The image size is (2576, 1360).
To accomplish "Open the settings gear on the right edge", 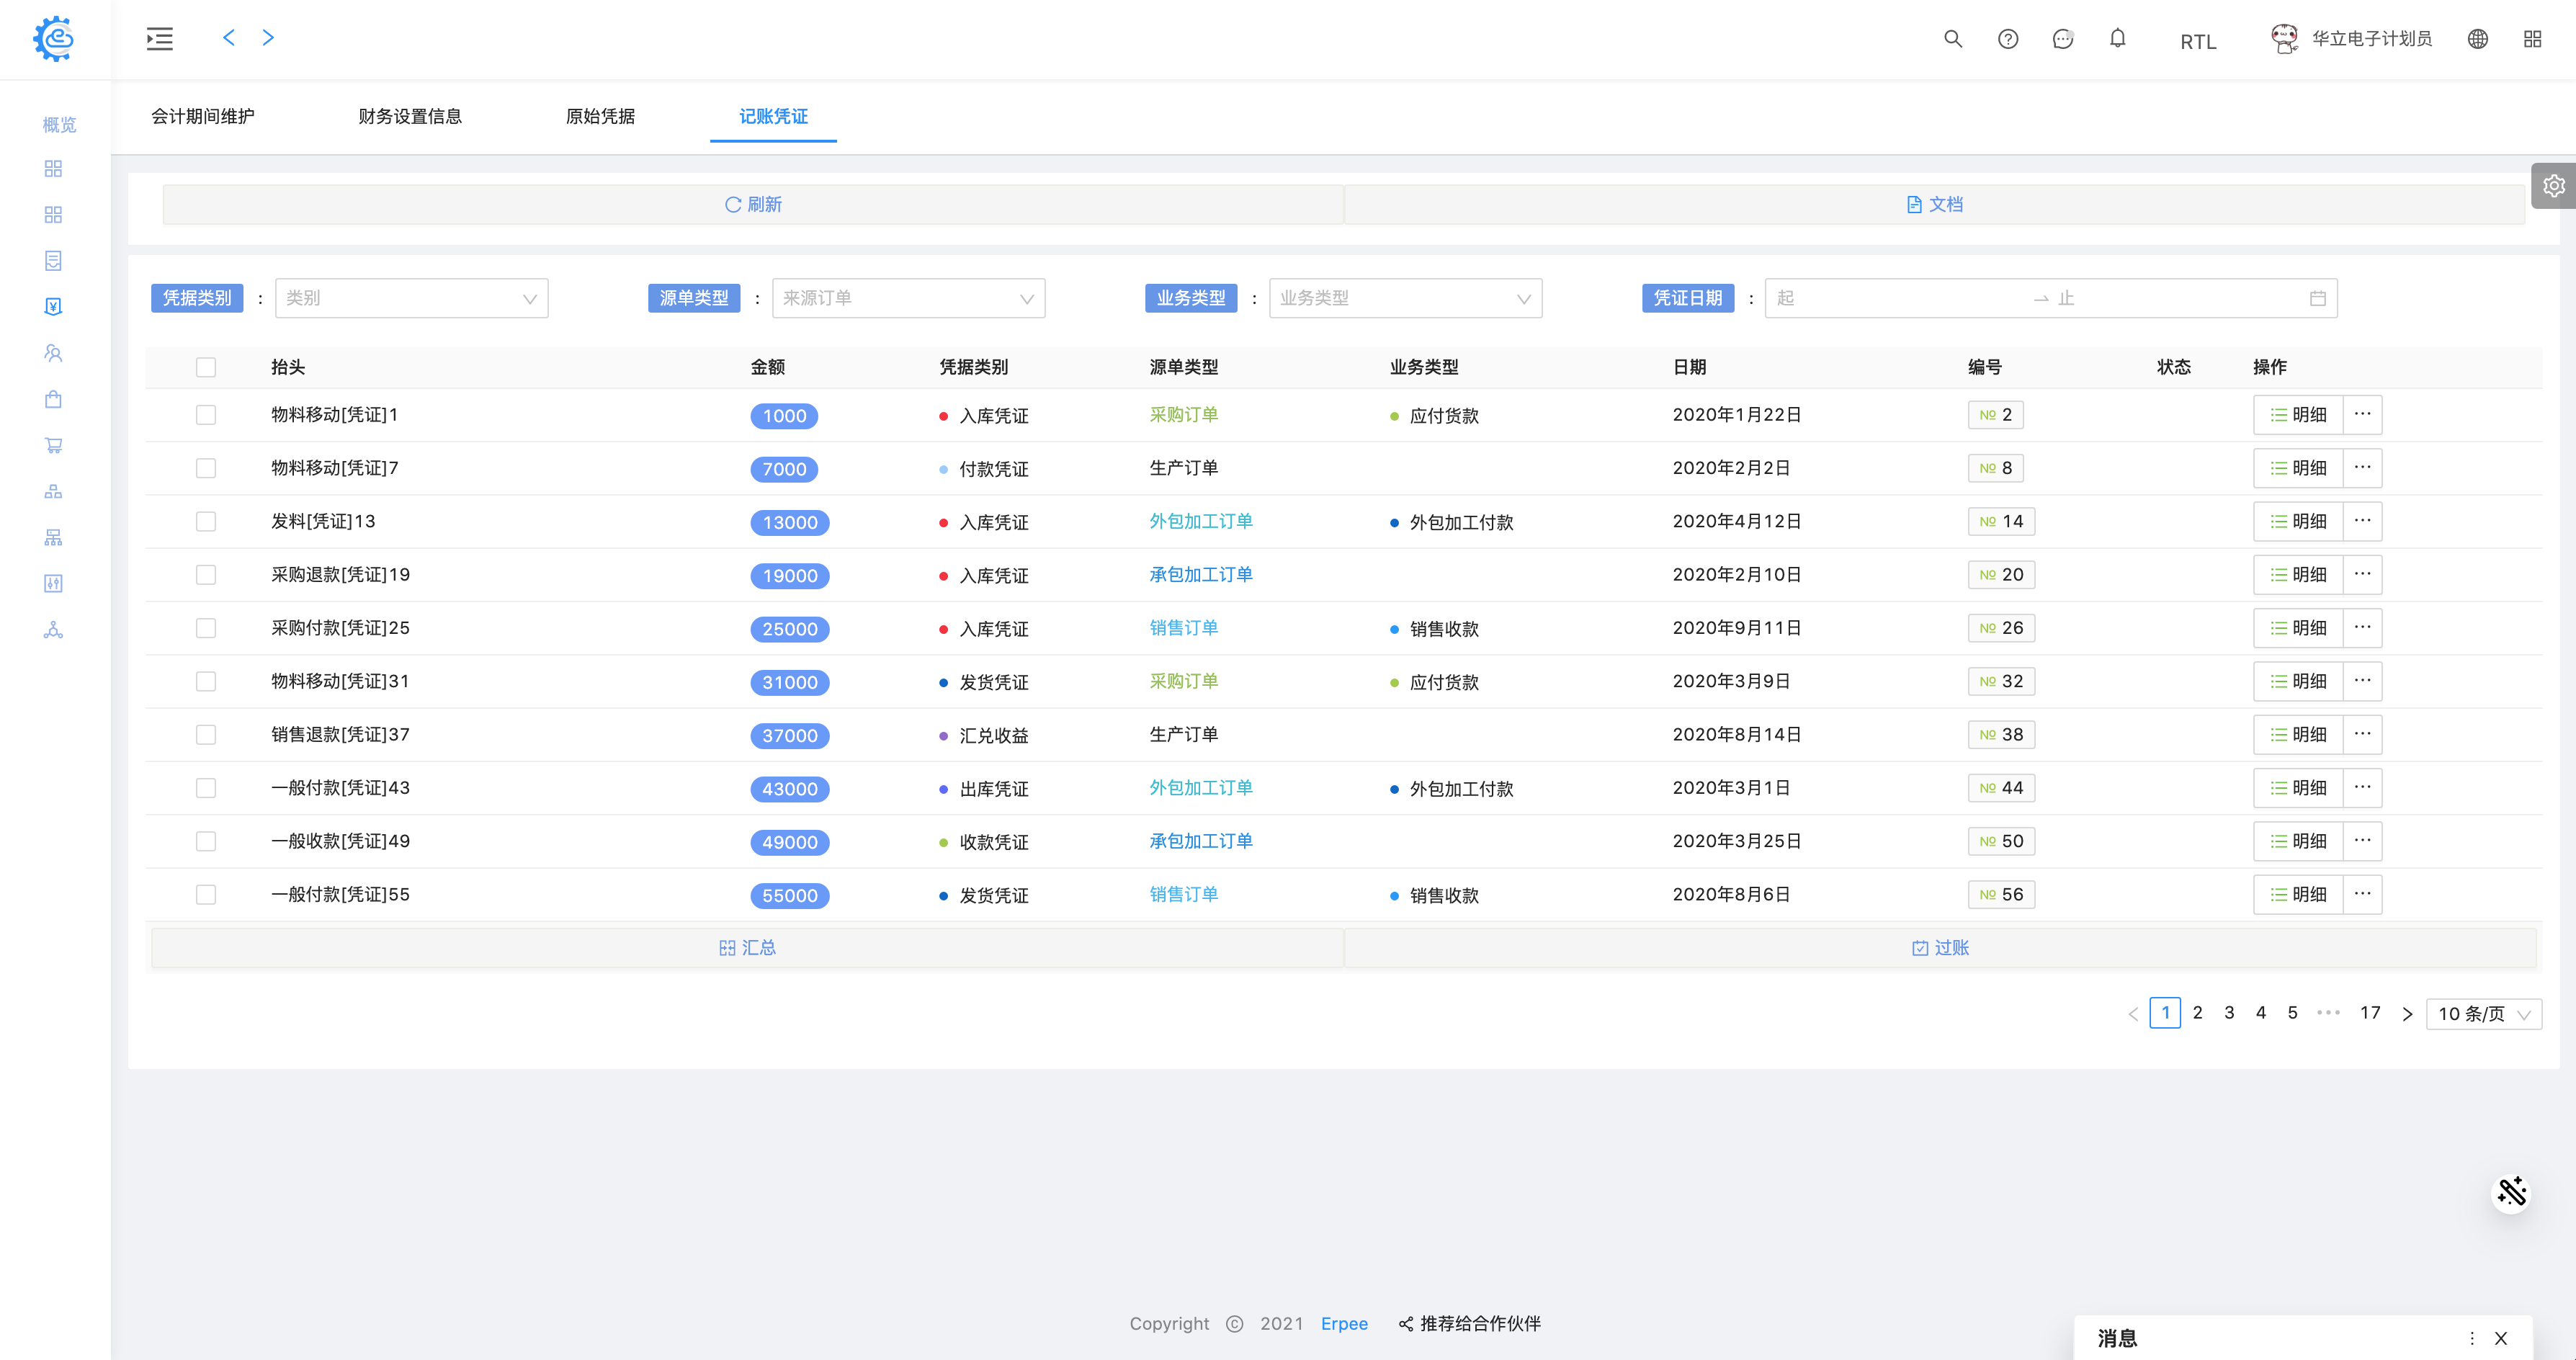I will [2553, 186].
